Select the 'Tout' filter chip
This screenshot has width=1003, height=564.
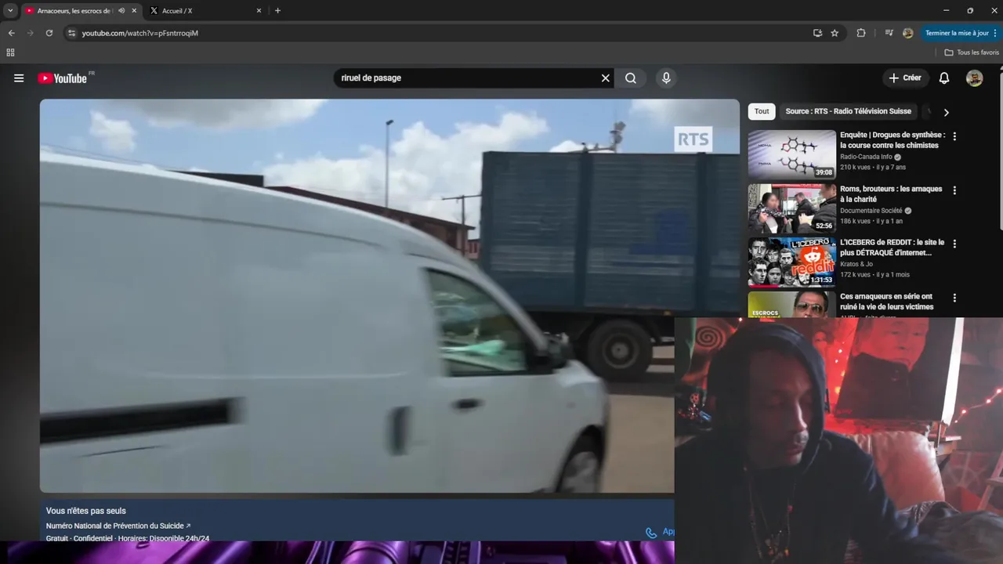762,111
